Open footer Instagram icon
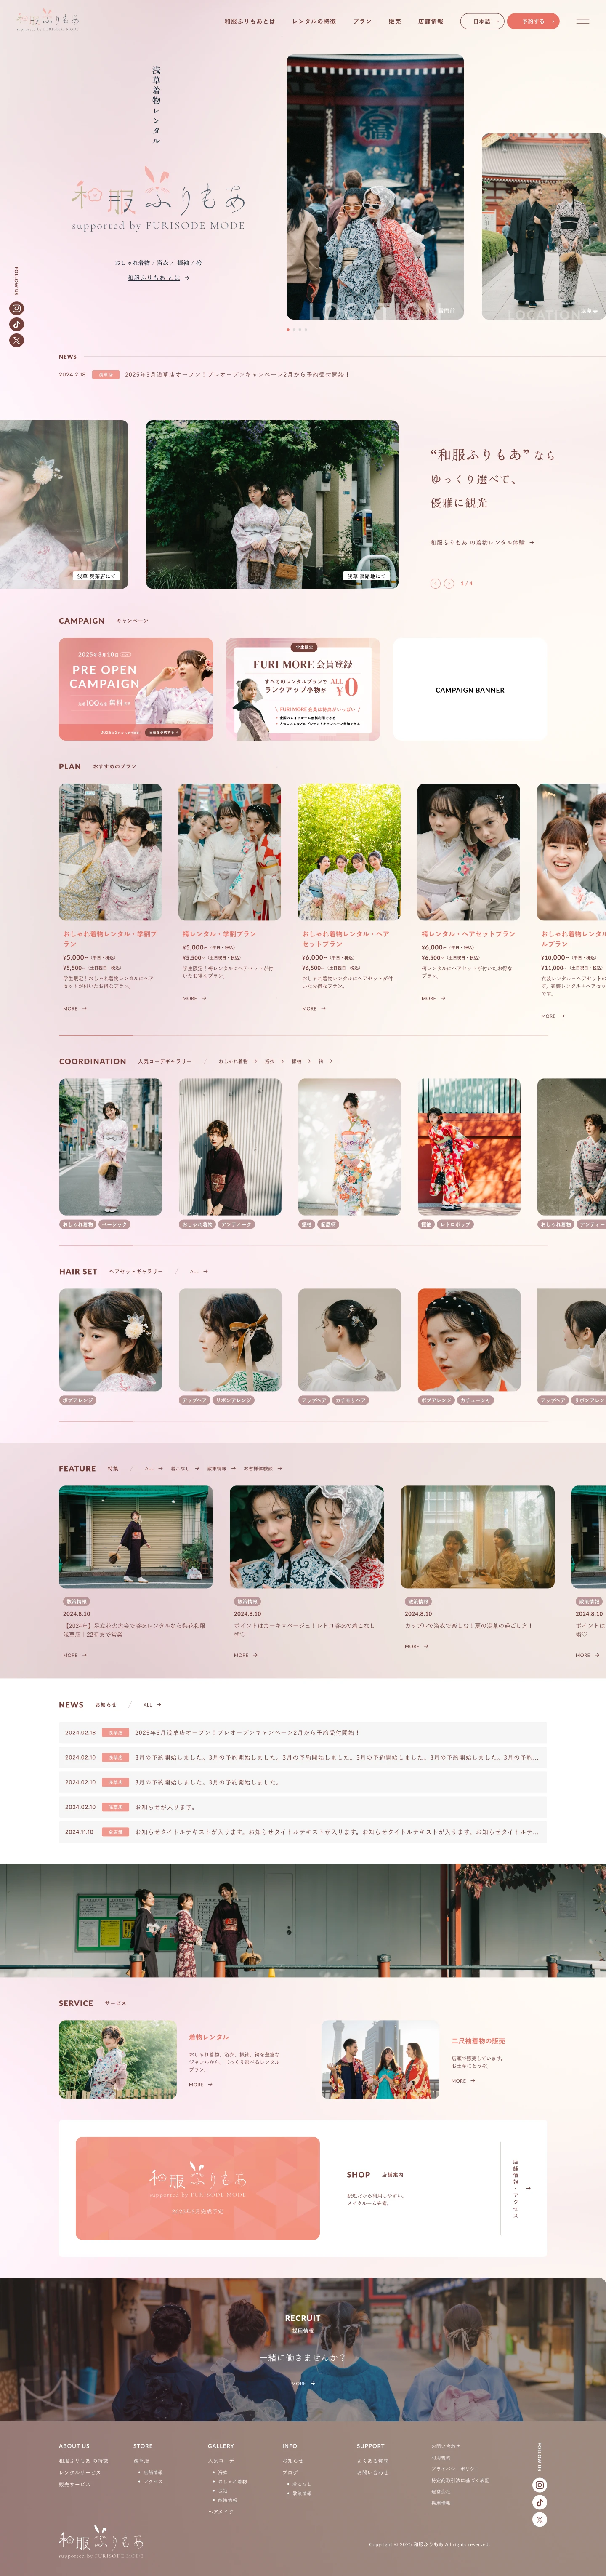 (x=539, y=2485)
